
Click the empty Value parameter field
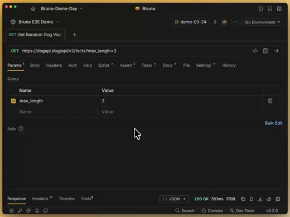180,112
